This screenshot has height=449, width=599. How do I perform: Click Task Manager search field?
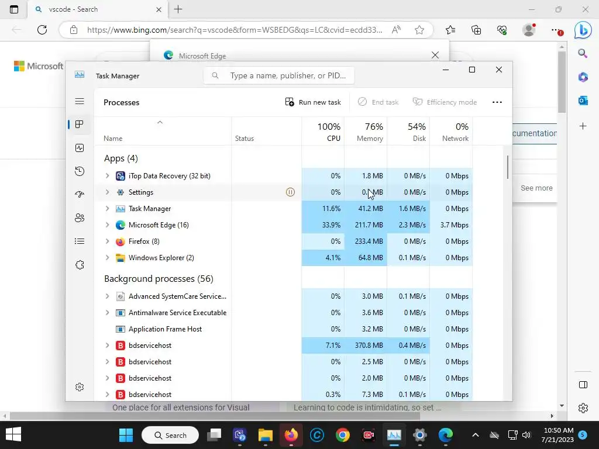[279, 75]
